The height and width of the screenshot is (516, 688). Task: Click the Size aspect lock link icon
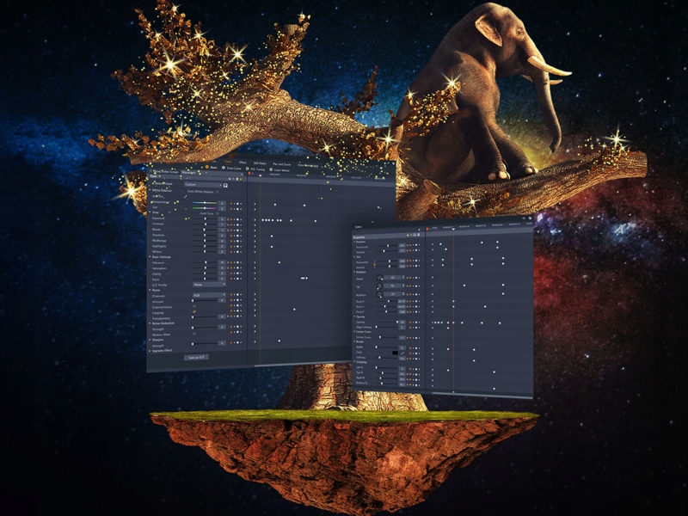[374, 265]
